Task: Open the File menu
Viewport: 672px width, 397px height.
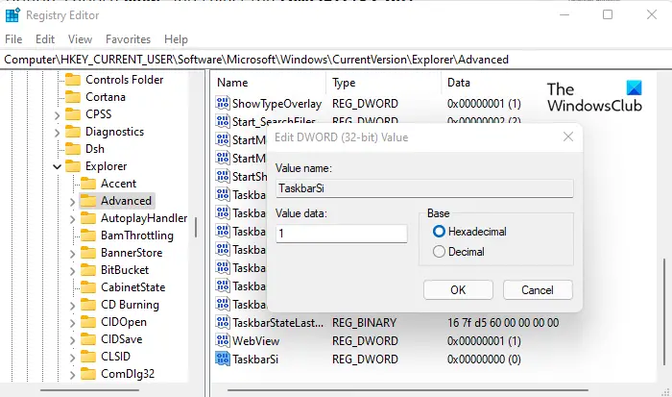Action: pos(13,39)
